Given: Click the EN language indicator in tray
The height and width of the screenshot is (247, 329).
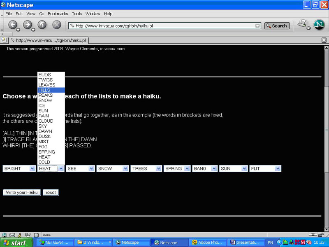Looking at the screenshot, I should click(271, 242).
